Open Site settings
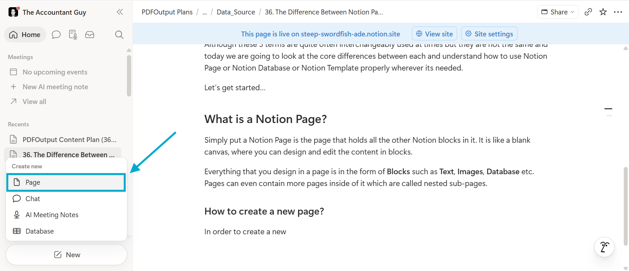This screenshot has height=271, width=629. tap(489, 34)
